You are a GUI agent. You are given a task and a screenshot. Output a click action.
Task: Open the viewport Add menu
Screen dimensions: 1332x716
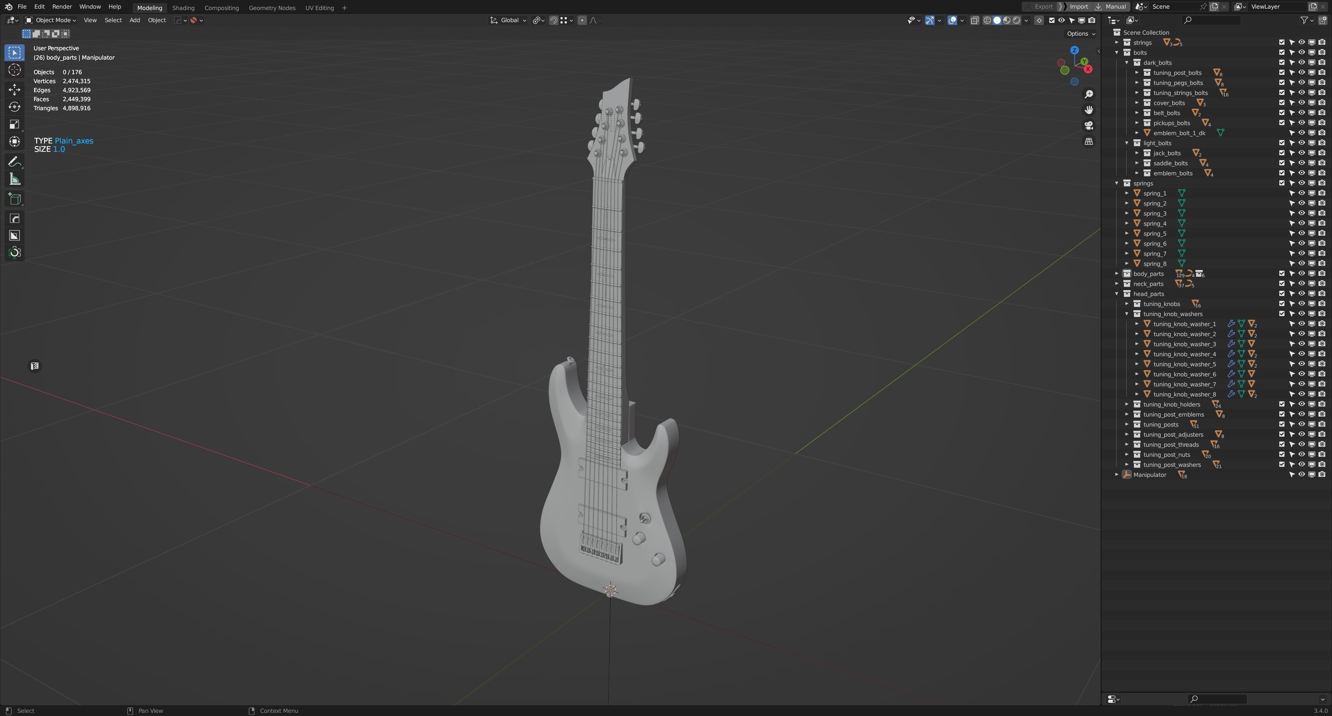(135, 20)
